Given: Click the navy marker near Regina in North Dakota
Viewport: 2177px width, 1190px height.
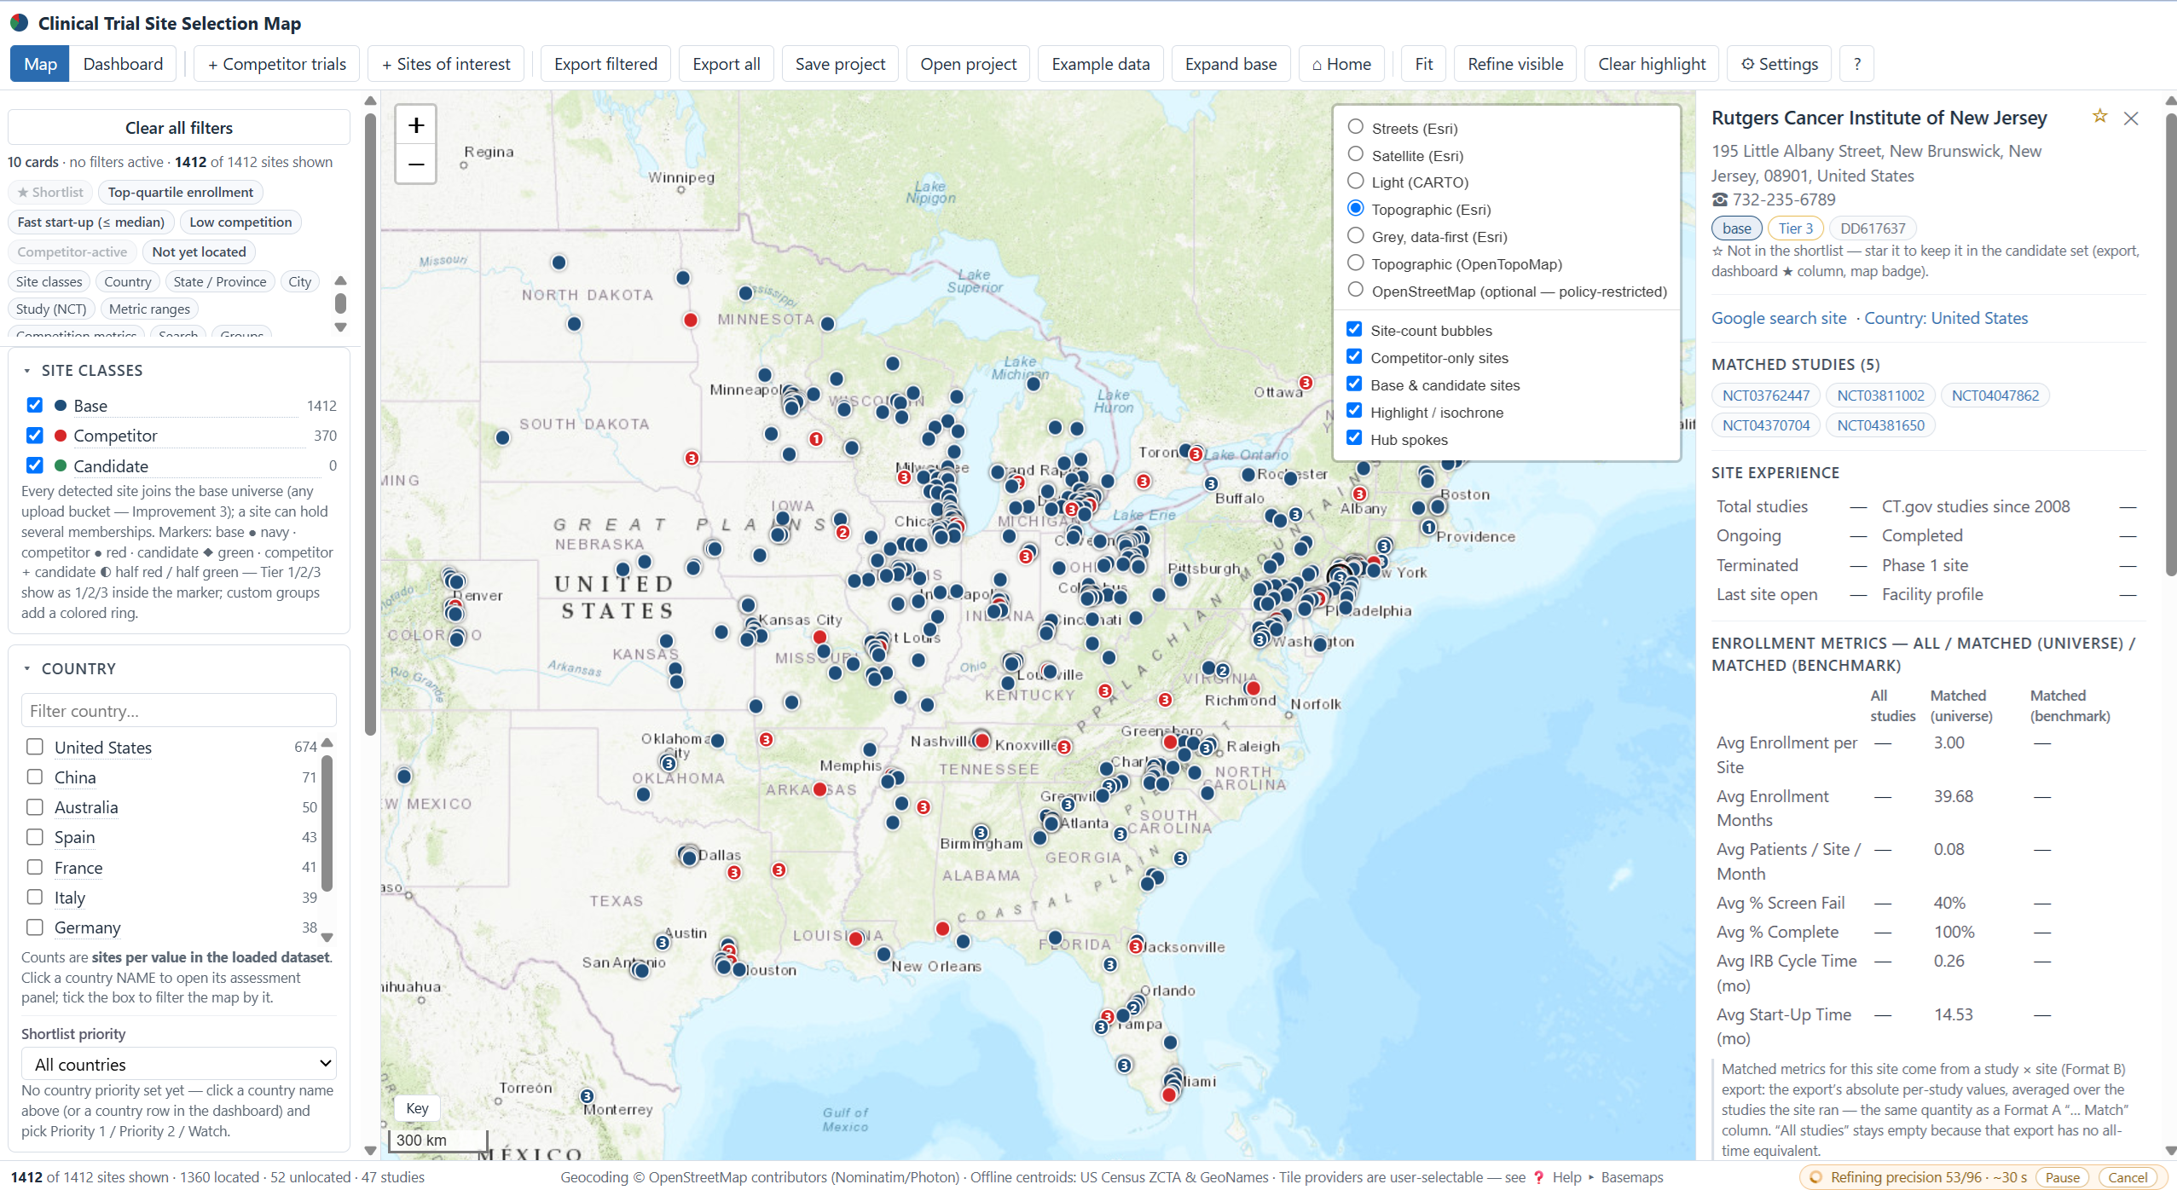Looking at the screenshot, I should tap(559, 262).
